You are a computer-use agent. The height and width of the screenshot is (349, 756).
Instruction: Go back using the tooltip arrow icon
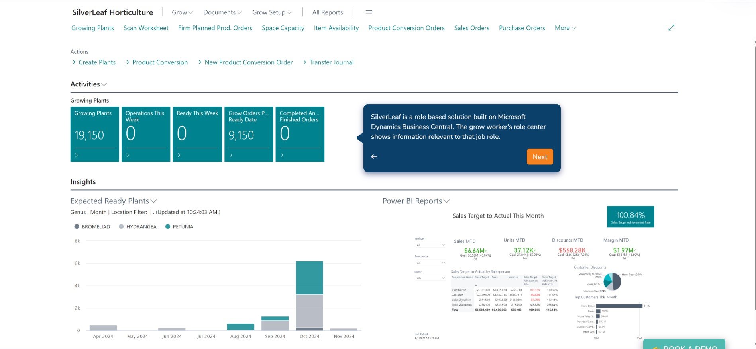374,157
